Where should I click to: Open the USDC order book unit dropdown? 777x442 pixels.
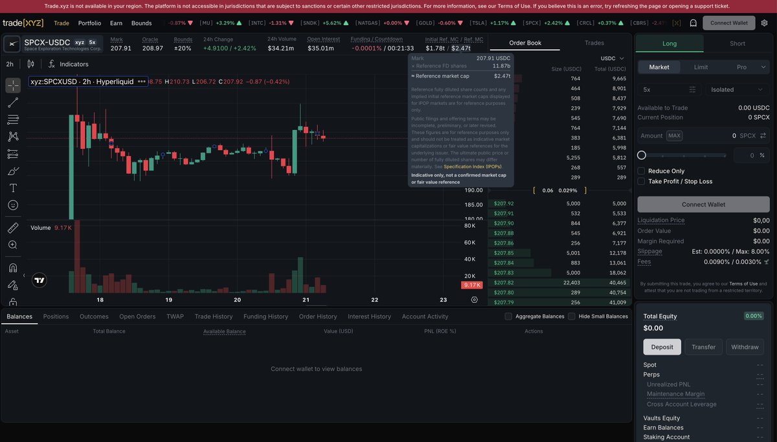(x=613, y=58)
